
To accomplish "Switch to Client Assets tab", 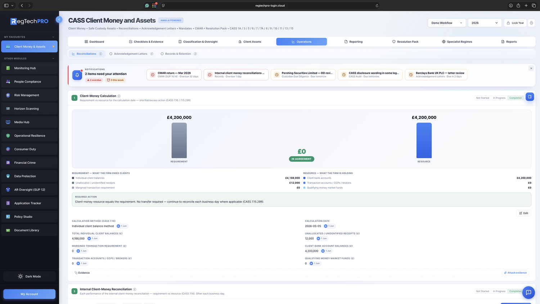I will [250, 42].
